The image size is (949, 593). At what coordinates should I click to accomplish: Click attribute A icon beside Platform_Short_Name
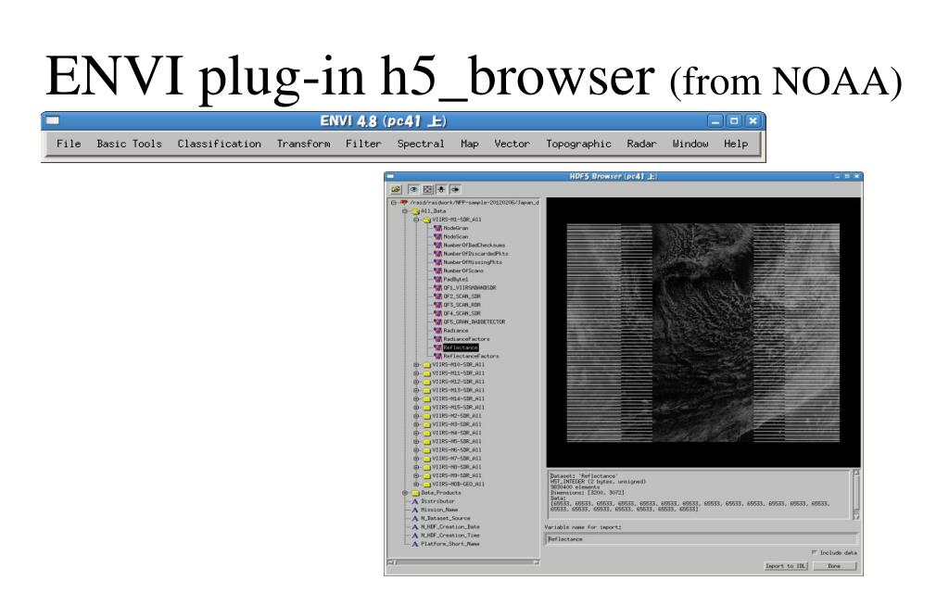(x=415, y=544)
